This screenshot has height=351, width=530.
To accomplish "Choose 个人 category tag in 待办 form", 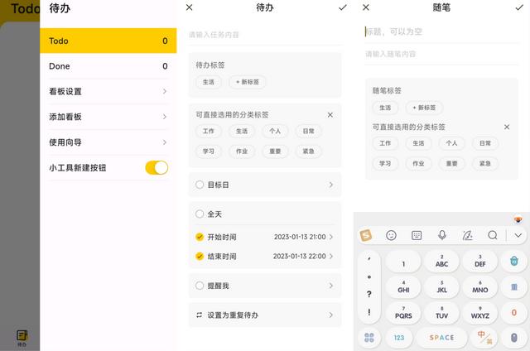I will pos(275,131).
